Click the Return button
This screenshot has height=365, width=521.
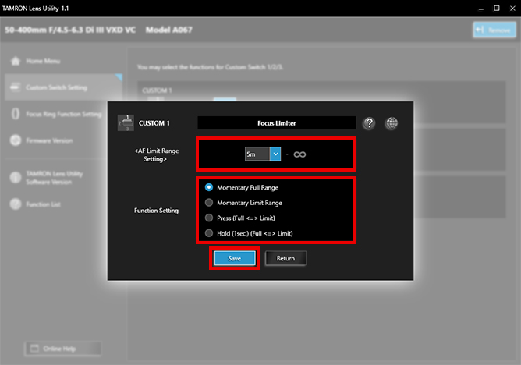pyautogui.click(x=285, y=258)
